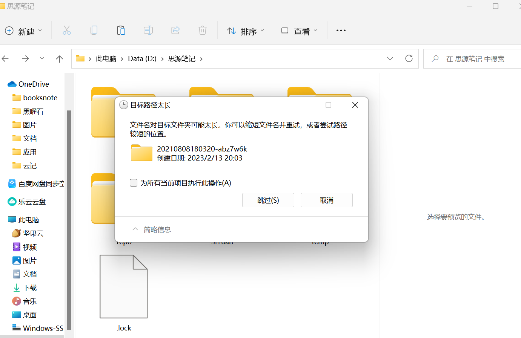Click the Copy icon in toolbar
521x338 pixels.
(x=94, y=31)
